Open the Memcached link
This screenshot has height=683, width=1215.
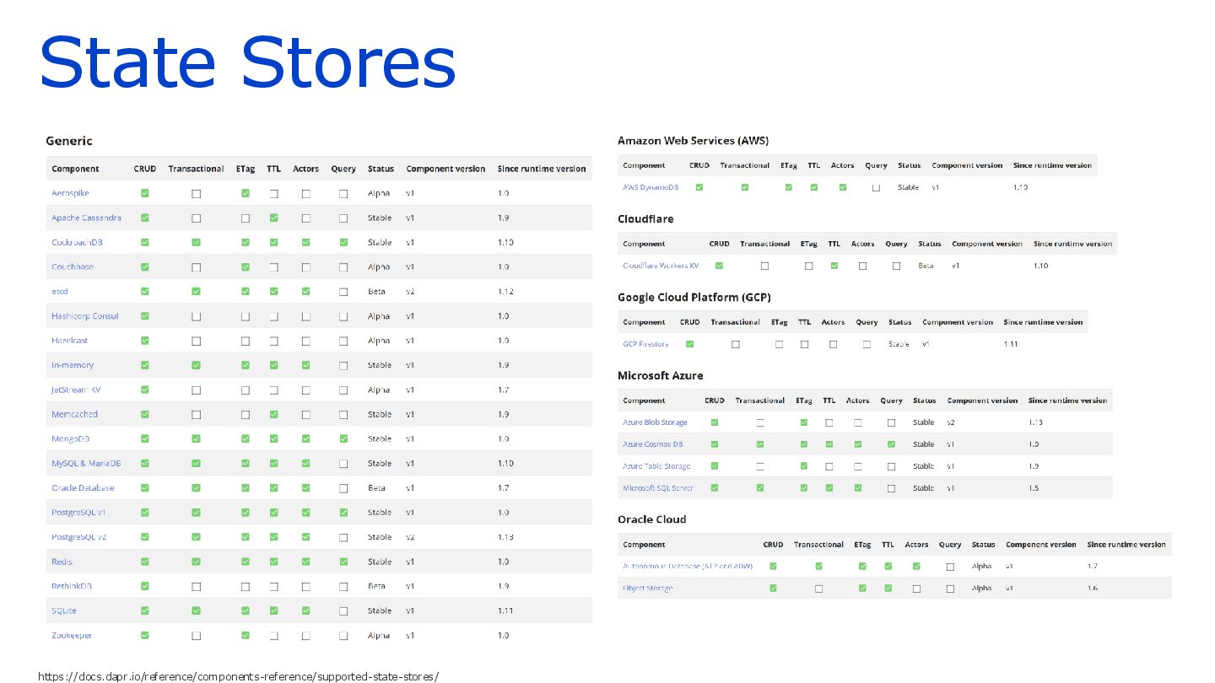[74, 414]
